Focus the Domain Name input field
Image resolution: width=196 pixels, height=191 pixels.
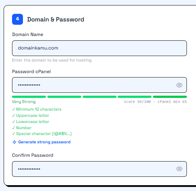pos(99,48)
